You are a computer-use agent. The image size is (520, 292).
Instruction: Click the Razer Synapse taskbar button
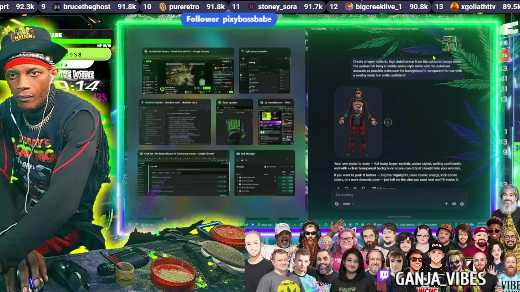[266, 224]
